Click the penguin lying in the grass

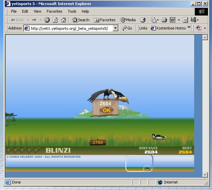click(x=158, y=137)
